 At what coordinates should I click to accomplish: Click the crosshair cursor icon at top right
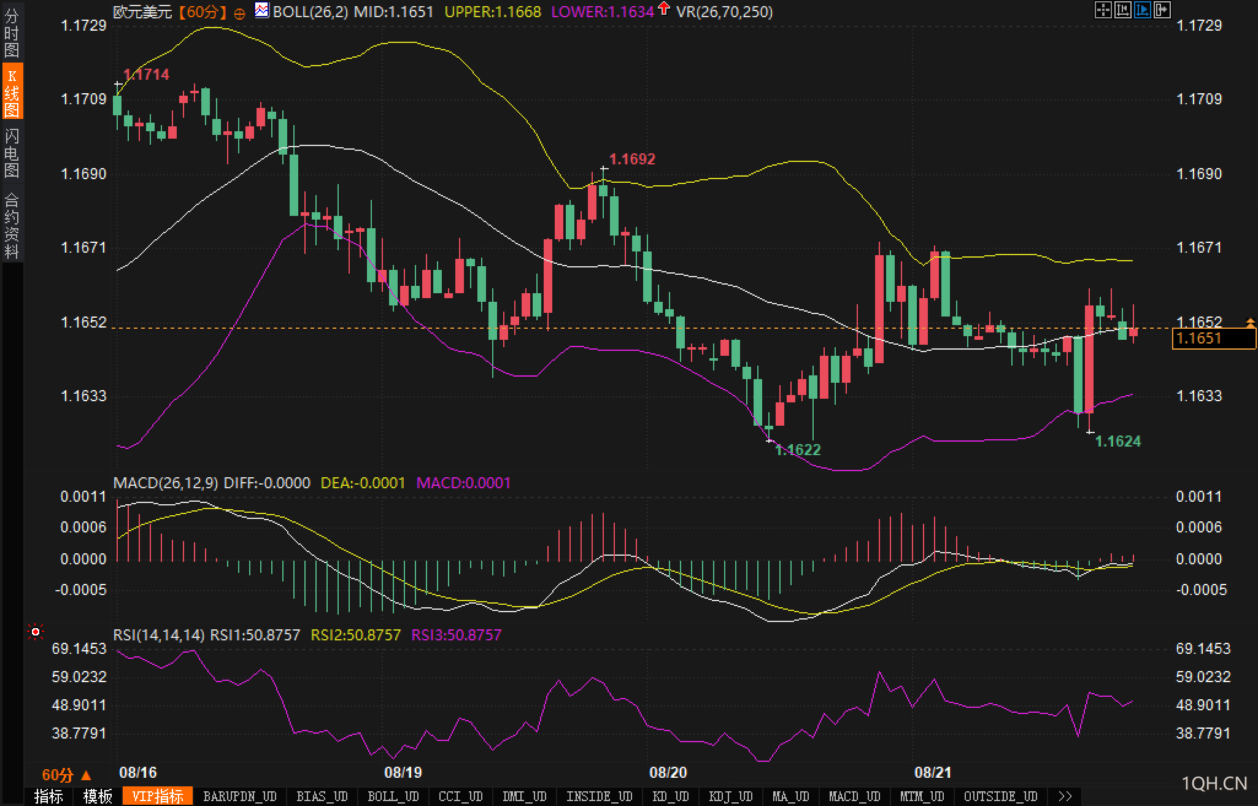[1103, 10]
